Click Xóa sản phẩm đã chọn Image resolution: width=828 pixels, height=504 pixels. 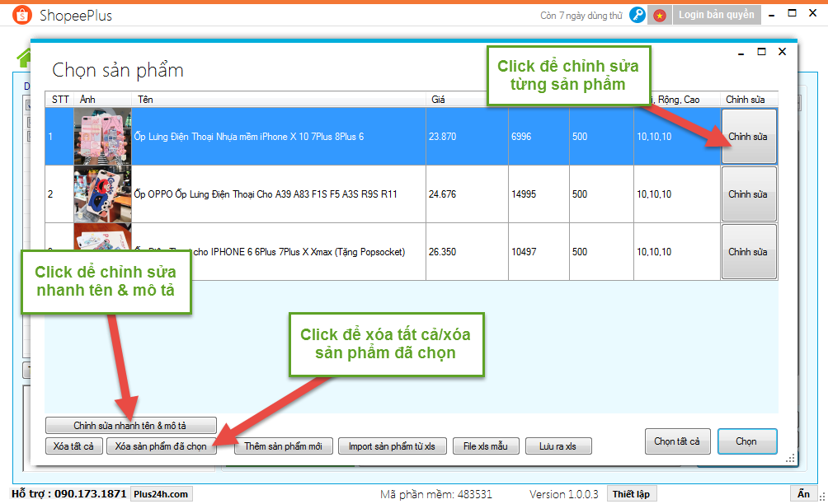click(x=161, y=446)
